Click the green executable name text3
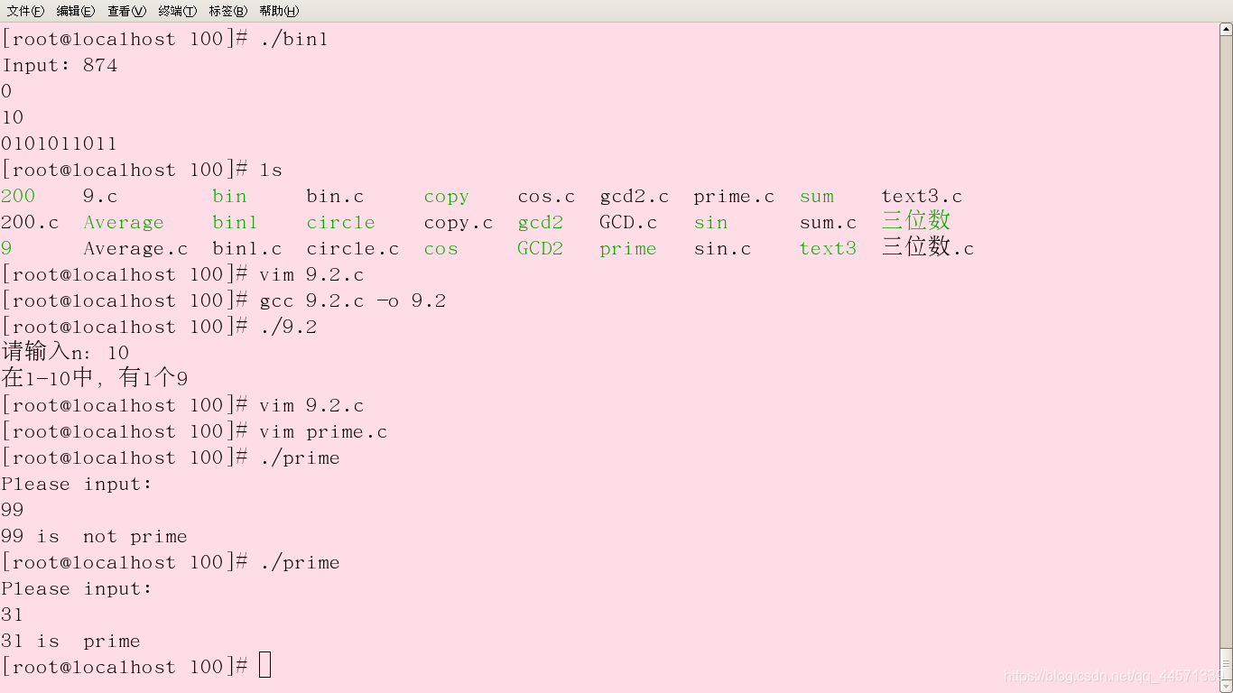1233x693 pixels. (828, 249)
